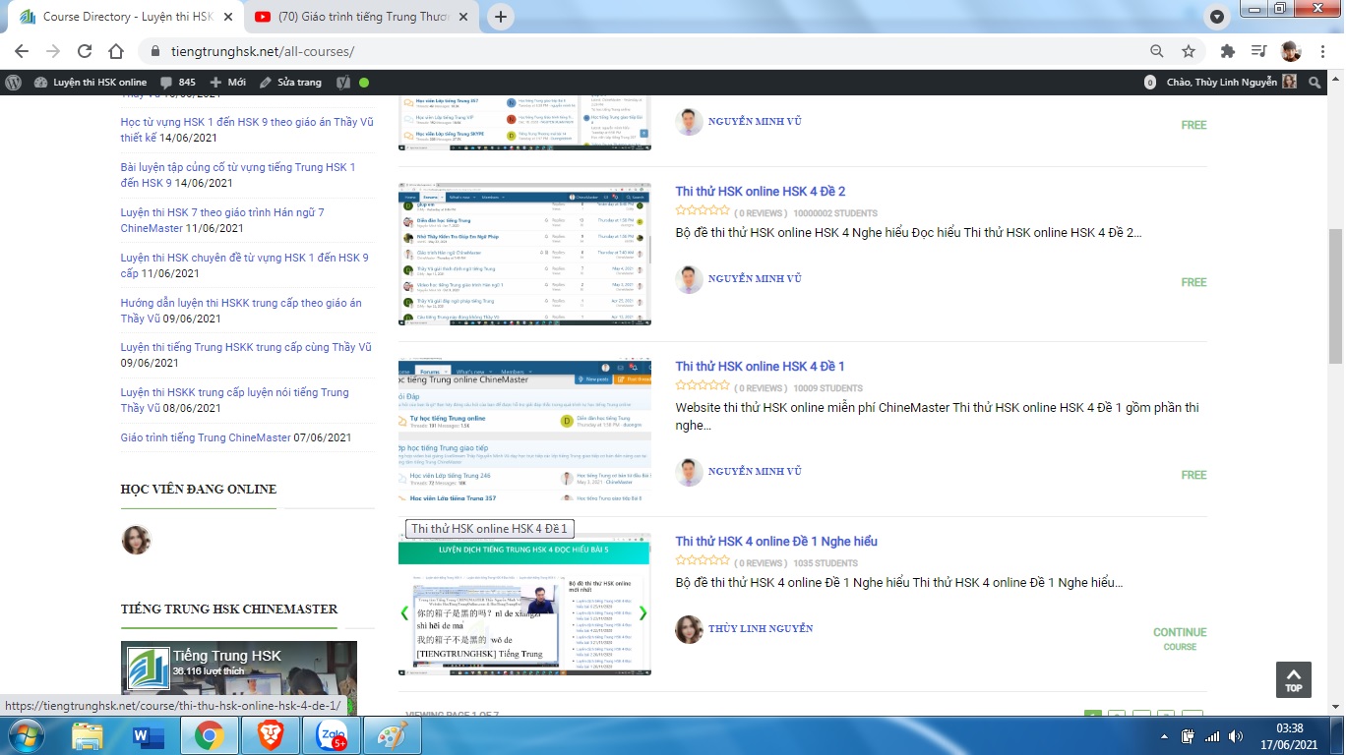Screen dimensions: 1346x755
Task: Click the right arrow on Nghe hiểu thumbnail
Action: 643,613
